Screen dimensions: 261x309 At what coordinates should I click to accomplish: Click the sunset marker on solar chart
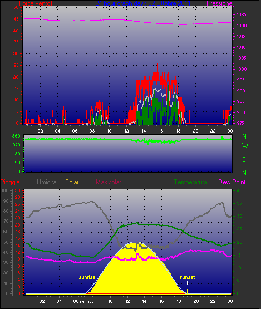pyautogui.click(x=187, y=277)
